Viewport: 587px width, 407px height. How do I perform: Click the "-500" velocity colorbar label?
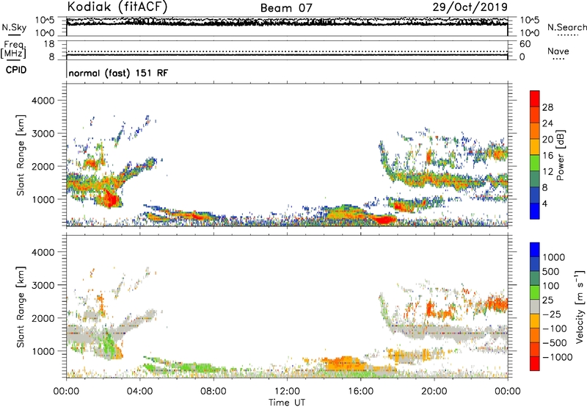[555, 343]
